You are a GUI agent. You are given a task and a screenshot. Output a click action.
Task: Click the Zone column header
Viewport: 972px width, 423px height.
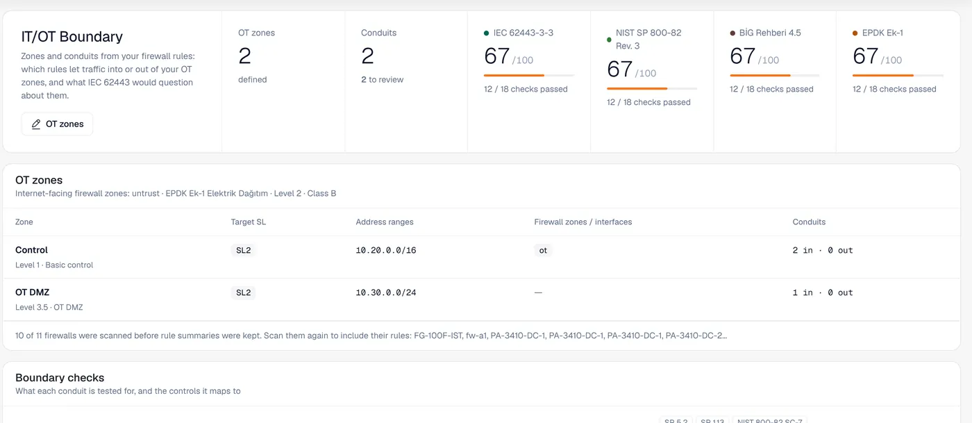tap(24, 222)
